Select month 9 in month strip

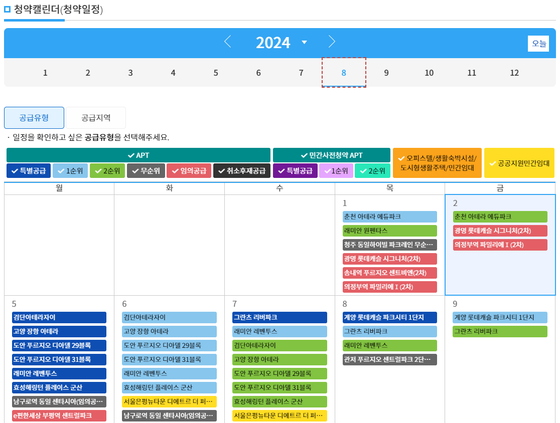pos(386,73)
